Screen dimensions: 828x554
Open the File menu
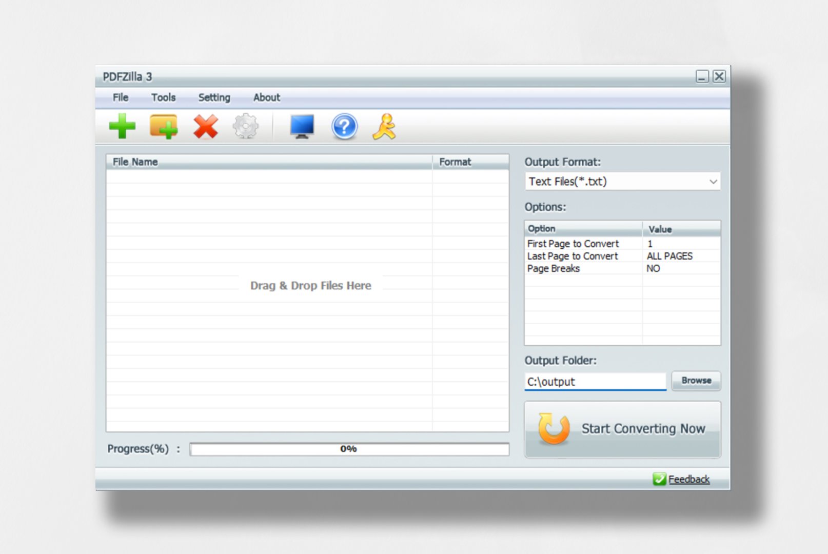coord(121,97)
